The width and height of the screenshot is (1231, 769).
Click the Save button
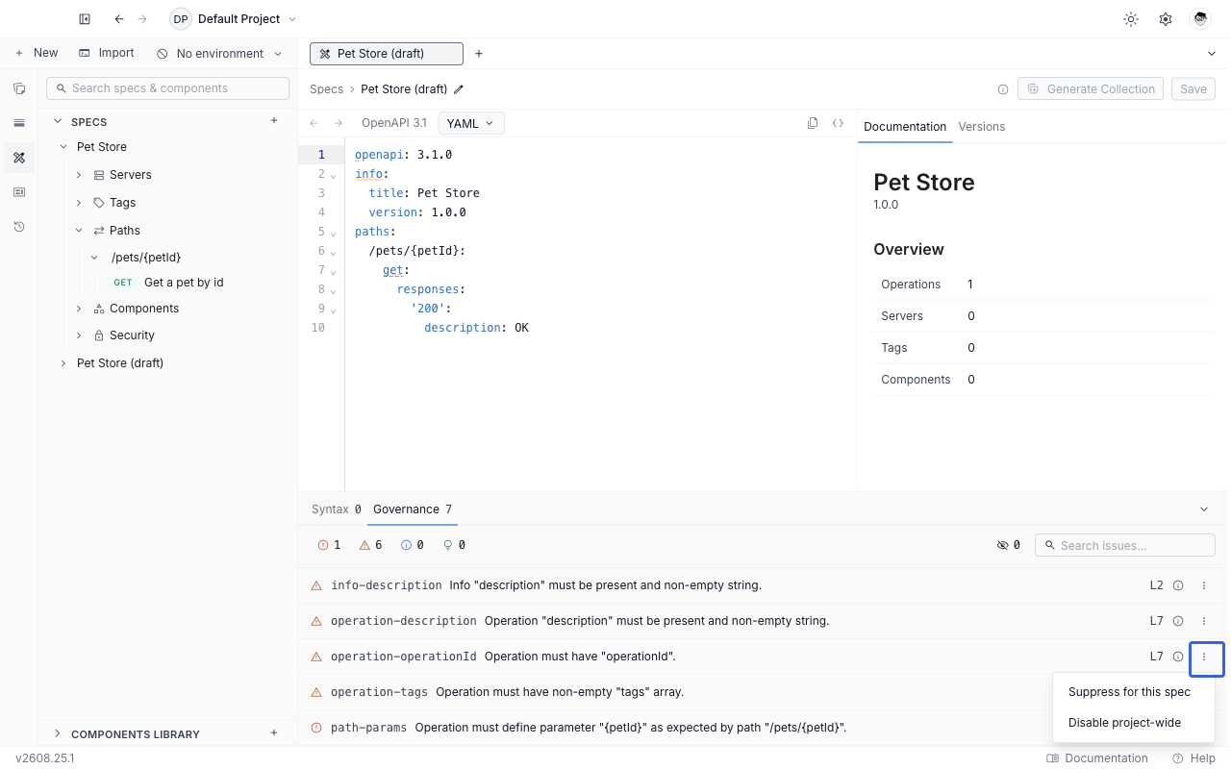1193,89
